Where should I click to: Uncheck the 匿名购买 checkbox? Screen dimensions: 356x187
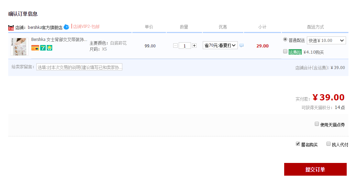tap(298, 144)
